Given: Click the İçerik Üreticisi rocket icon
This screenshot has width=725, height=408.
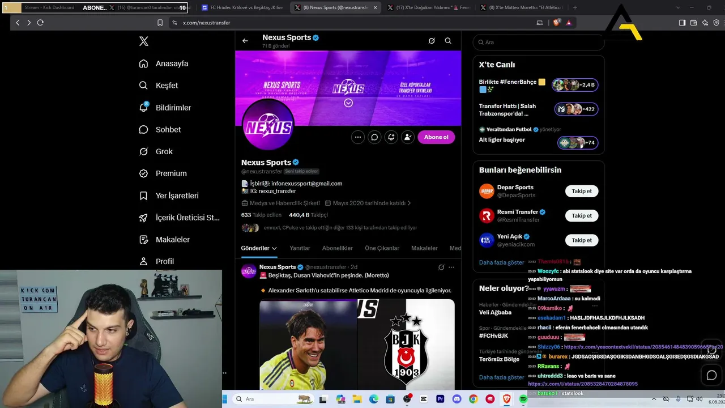Looking at the screenshot, I should point(144,218).
